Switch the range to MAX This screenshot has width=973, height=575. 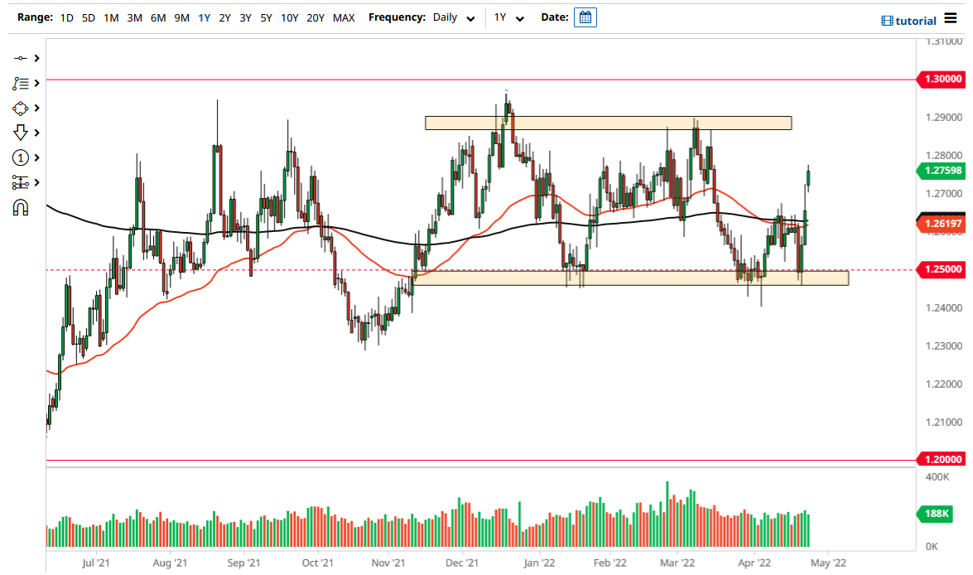coord(344,17)
